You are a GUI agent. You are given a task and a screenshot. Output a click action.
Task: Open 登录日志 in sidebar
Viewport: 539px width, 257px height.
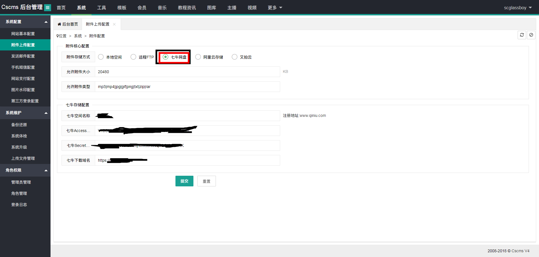tap(25, 205)
